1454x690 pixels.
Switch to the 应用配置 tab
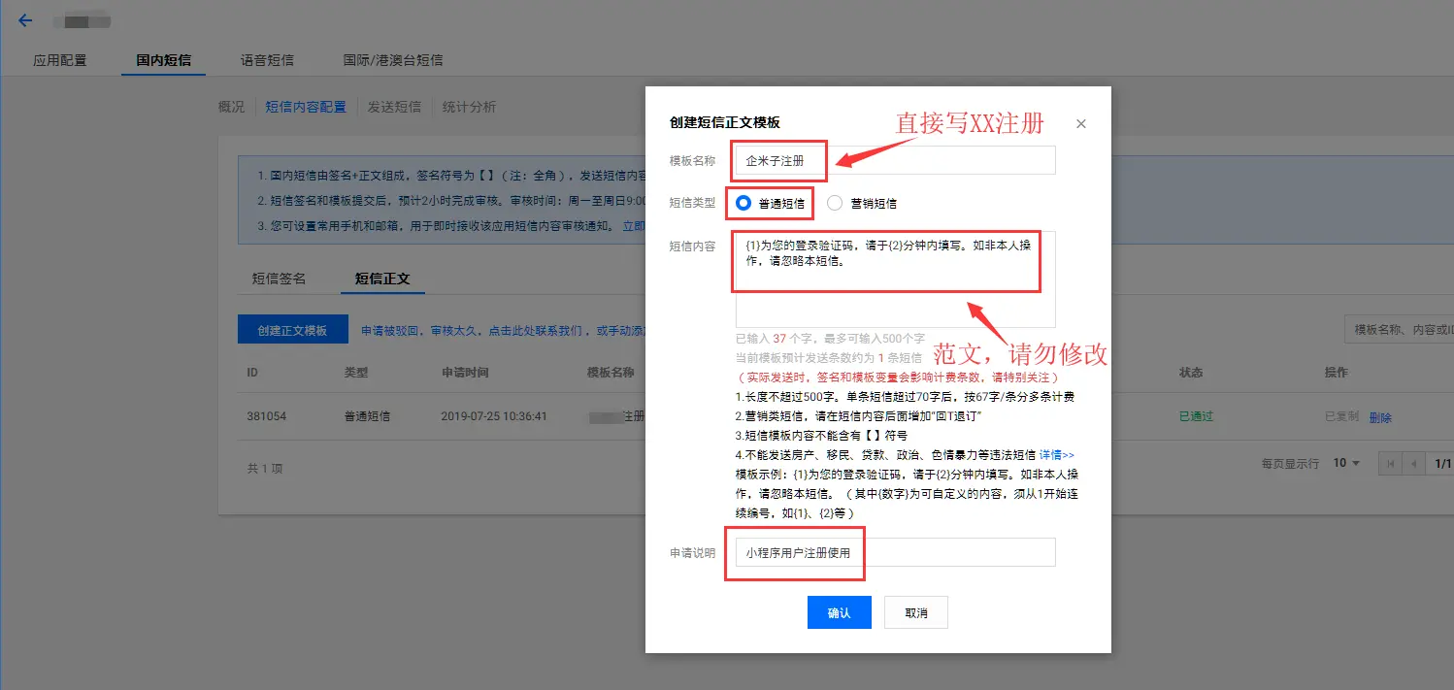(60, 60)
